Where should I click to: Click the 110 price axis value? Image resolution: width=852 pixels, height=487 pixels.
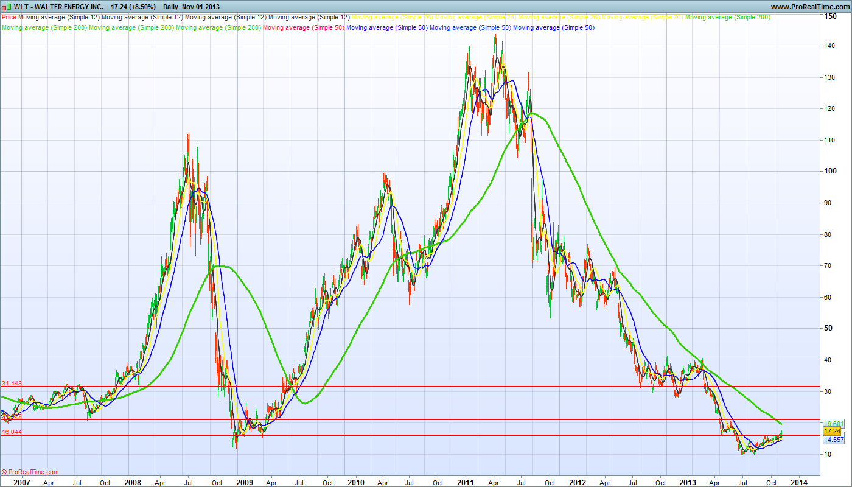point(830,140)
